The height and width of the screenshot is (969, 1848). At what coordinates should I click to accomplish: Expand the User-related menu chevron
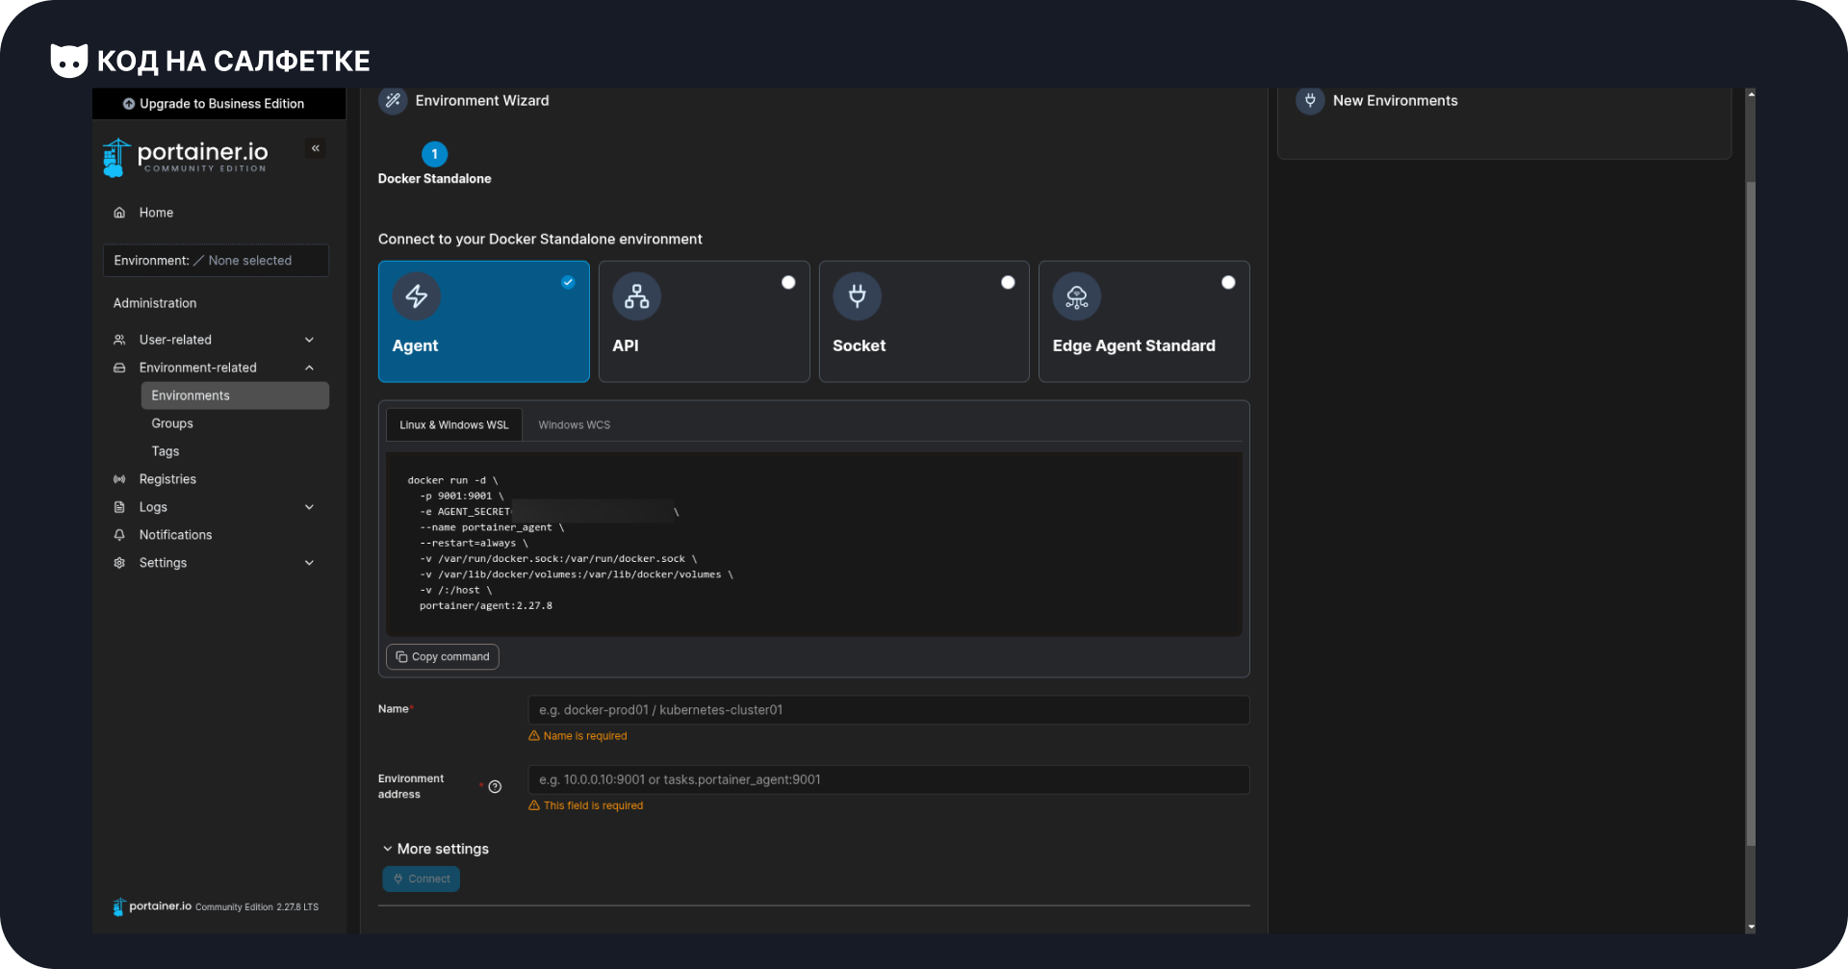point(310,340)
